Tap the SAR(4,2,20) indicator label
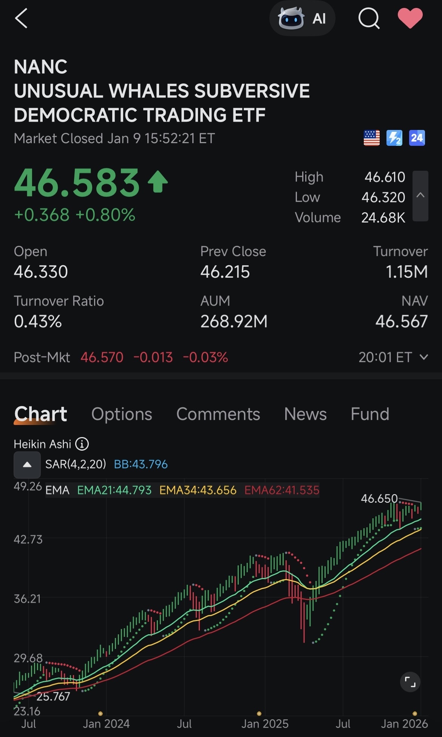Image resolution: width=442 pixels, height=737 pixels. pyautogui.click(x=76, y=464)
